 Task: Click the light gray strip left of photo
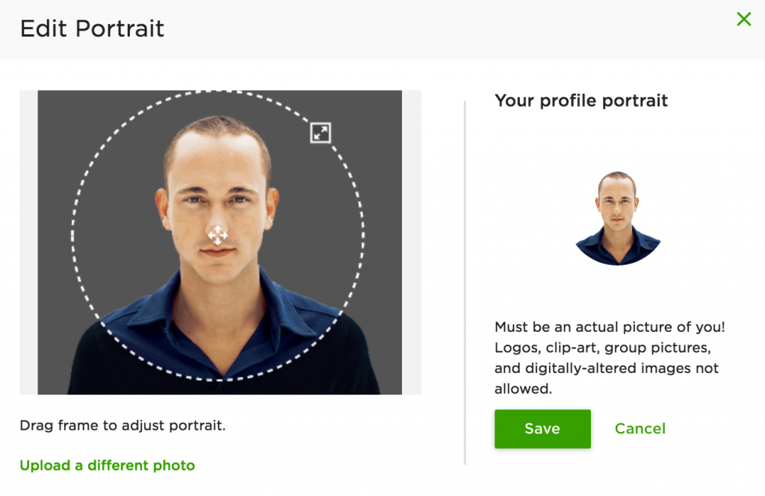coord(28,242)
